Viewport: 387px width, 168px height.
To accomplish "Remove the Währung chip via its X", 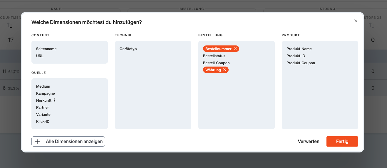I will (x=225, y=70).
